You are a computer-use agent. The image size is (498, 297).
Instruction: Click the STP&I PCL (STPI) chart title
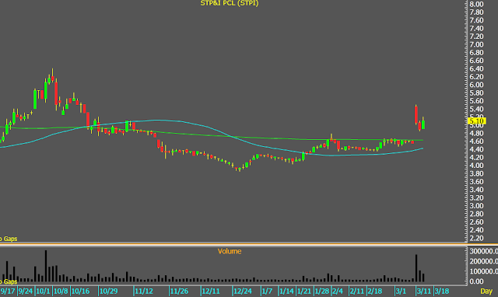tap(230, 3)
